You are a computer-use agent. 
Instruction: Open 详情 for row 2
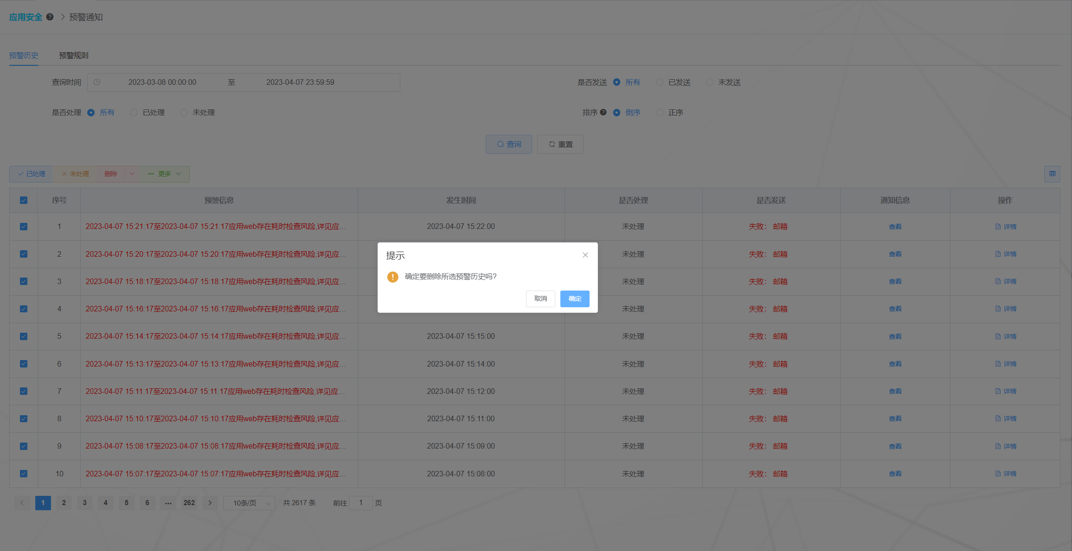click(x=1005, y=254)
